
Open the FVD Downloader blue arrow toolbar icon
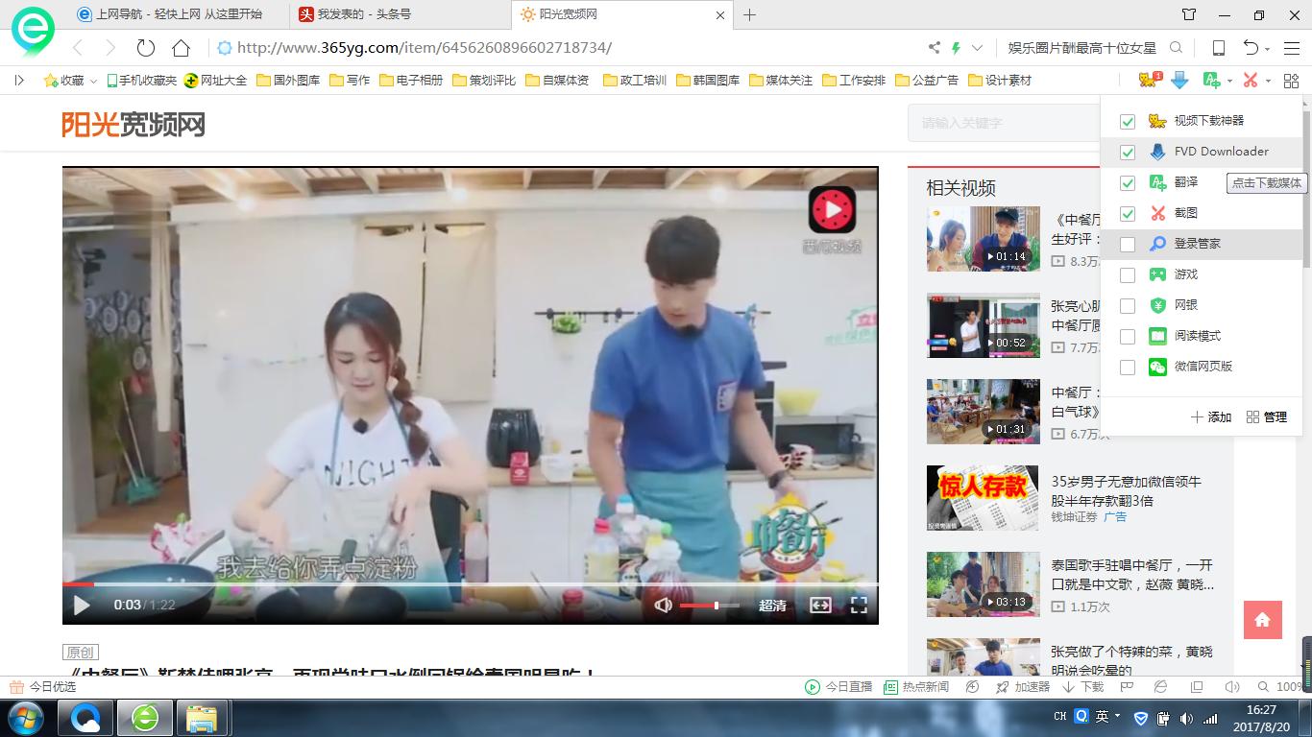tap(1179, 81)
